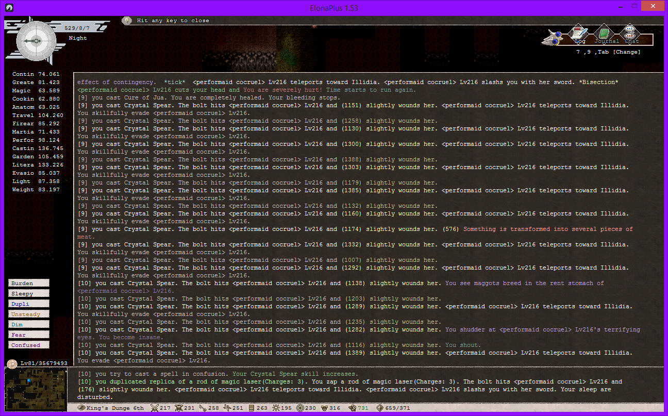Screen dimensions: 668x416
Task: Click the 'Perfor 98.124' skill tracker entry
Action: [36, 140]
